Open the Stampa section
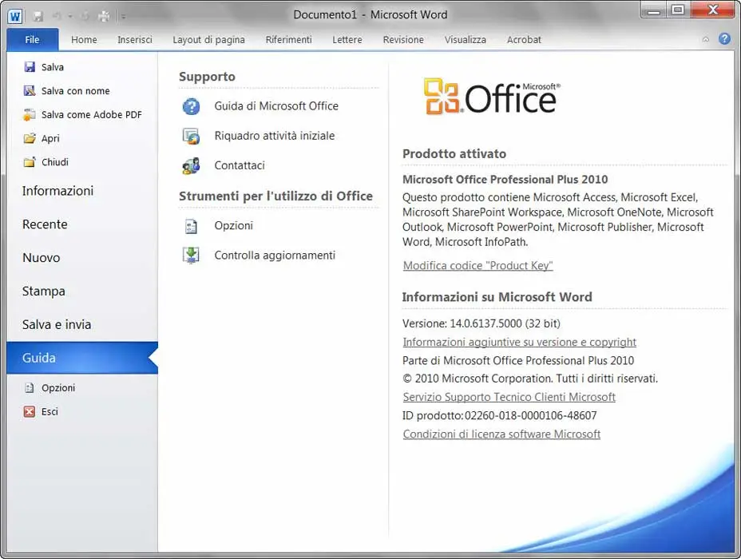The width and height of the screenshot is (741, 559). pos(82,291)
